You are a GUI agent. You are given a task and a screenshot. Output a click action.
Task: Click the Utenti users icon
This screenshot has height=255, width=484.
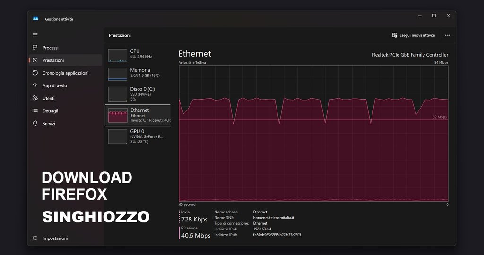35,98
